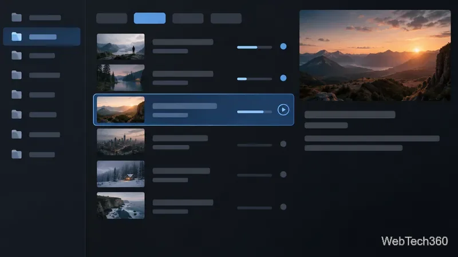Select the active blue tab at top
Viewport: 458px width, 257px height.
pos(149,18)
